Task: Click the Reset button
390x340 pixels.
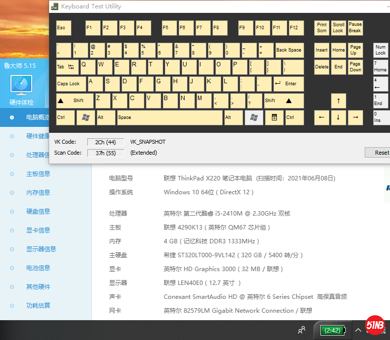Action: coord(377,153)
